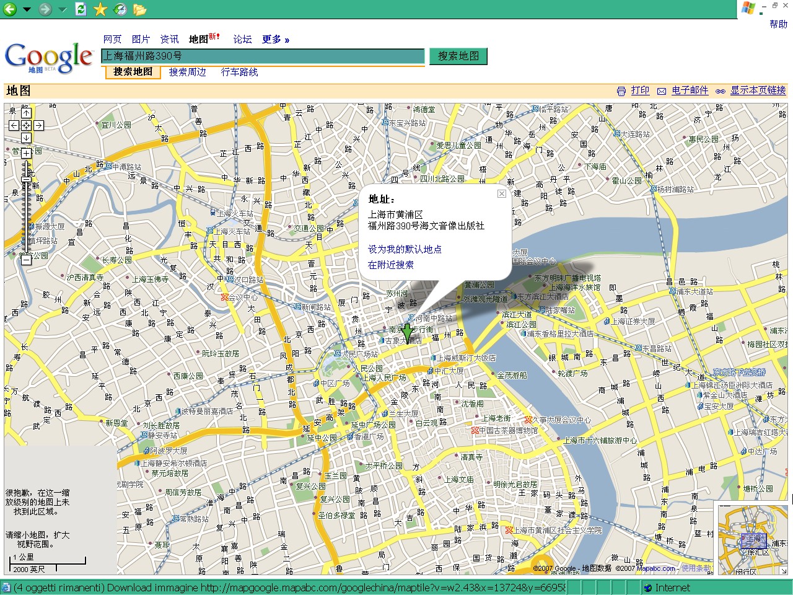Pan the map right with arrow button
This screenshot has height=595, width=793.
click(38, 125)
